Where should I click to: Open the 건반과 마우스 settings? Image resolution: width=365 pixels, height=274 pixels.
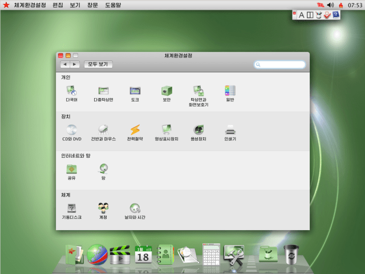coord(103,130)
